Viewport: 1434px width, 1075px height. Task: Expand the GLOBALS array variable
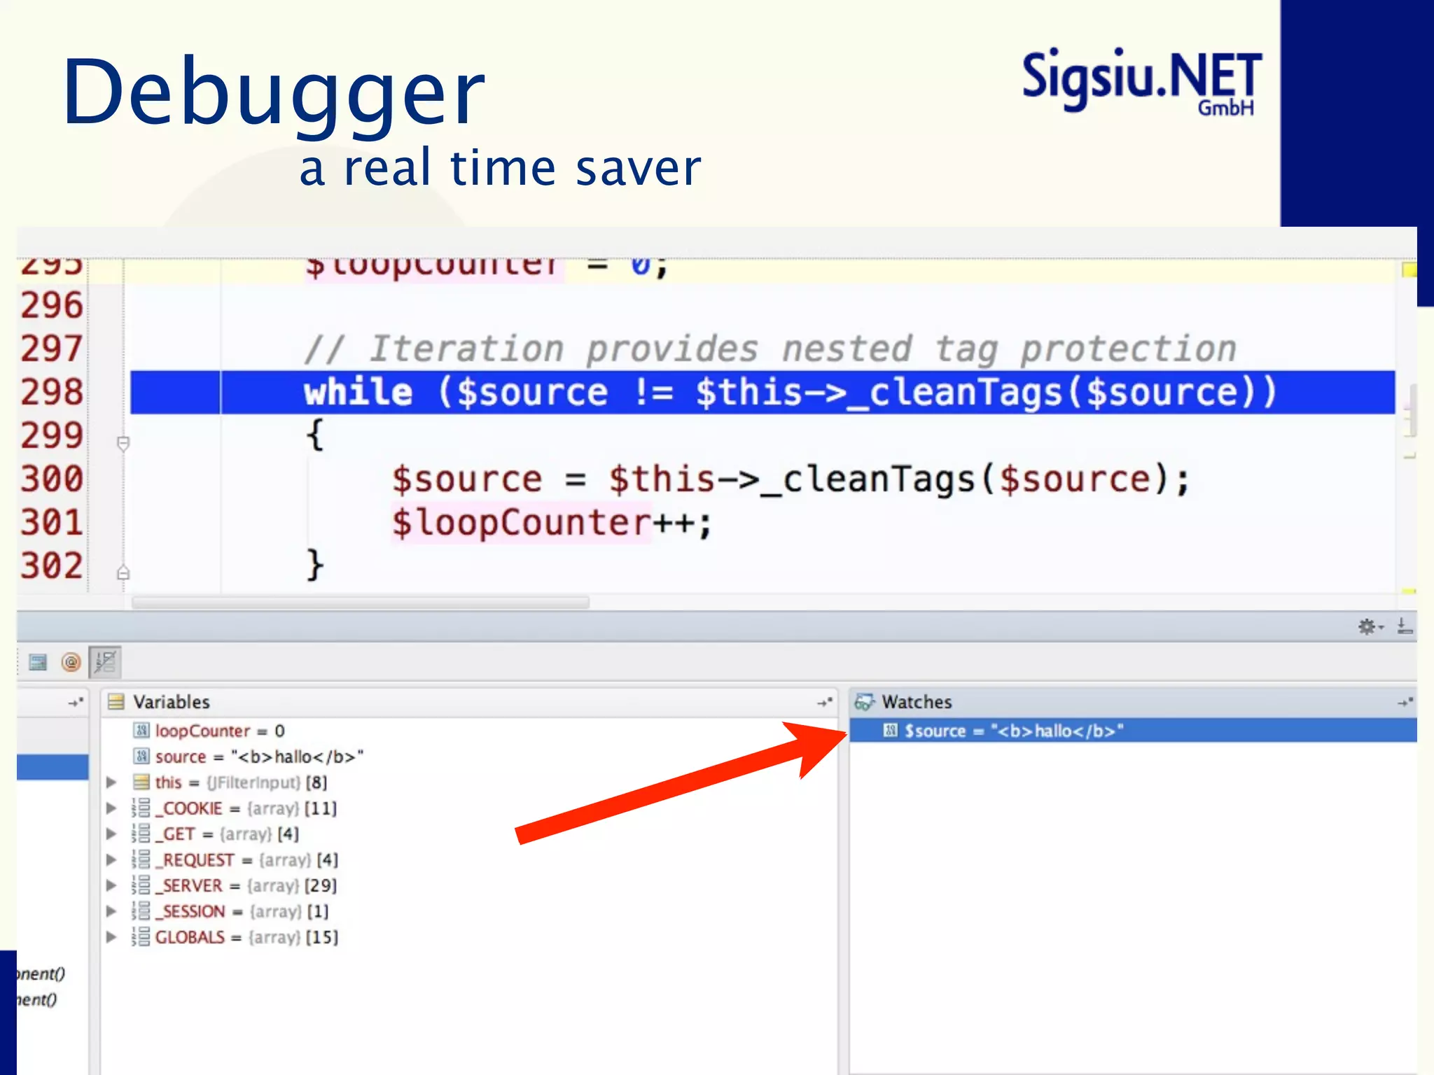(111, 937)
